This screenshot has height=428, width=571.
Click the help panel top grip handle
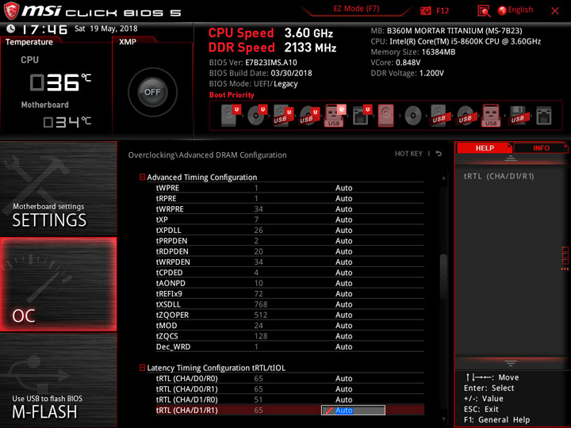511,159
